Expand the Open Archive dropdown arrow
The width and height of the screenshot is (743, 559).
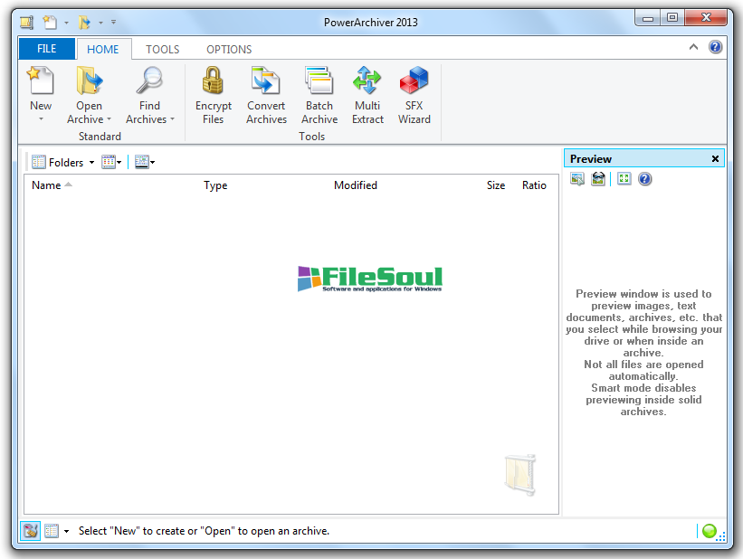(109, 118)
